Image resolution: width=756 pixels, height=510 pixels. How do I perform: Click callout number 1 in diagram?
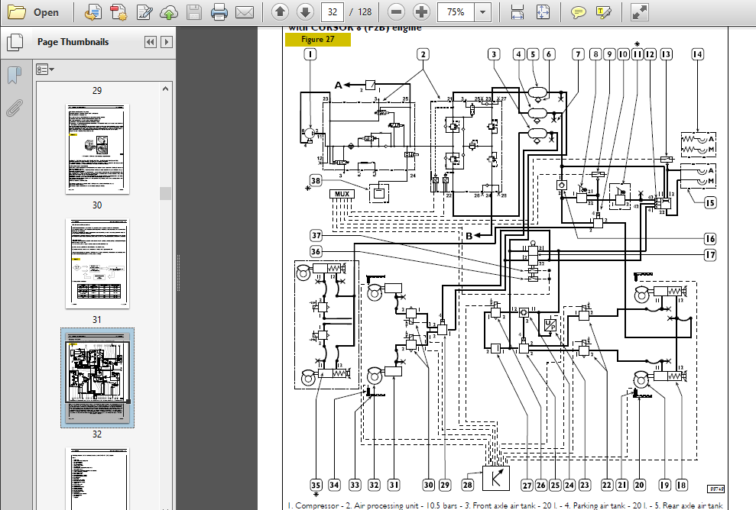[x=310, y=54]
